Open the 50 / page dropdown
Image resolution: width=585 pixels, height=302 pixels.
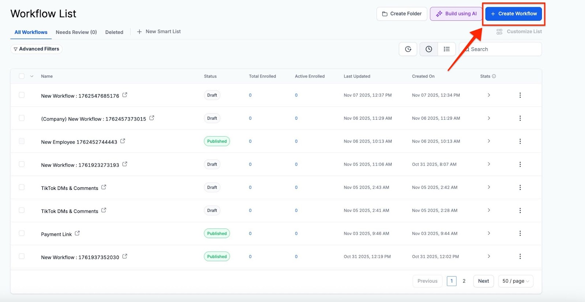(516, 281)
